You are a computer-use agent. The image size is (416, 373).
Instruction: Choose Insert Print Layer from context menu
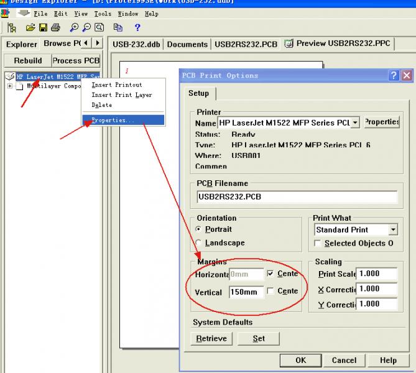[123, 95]
